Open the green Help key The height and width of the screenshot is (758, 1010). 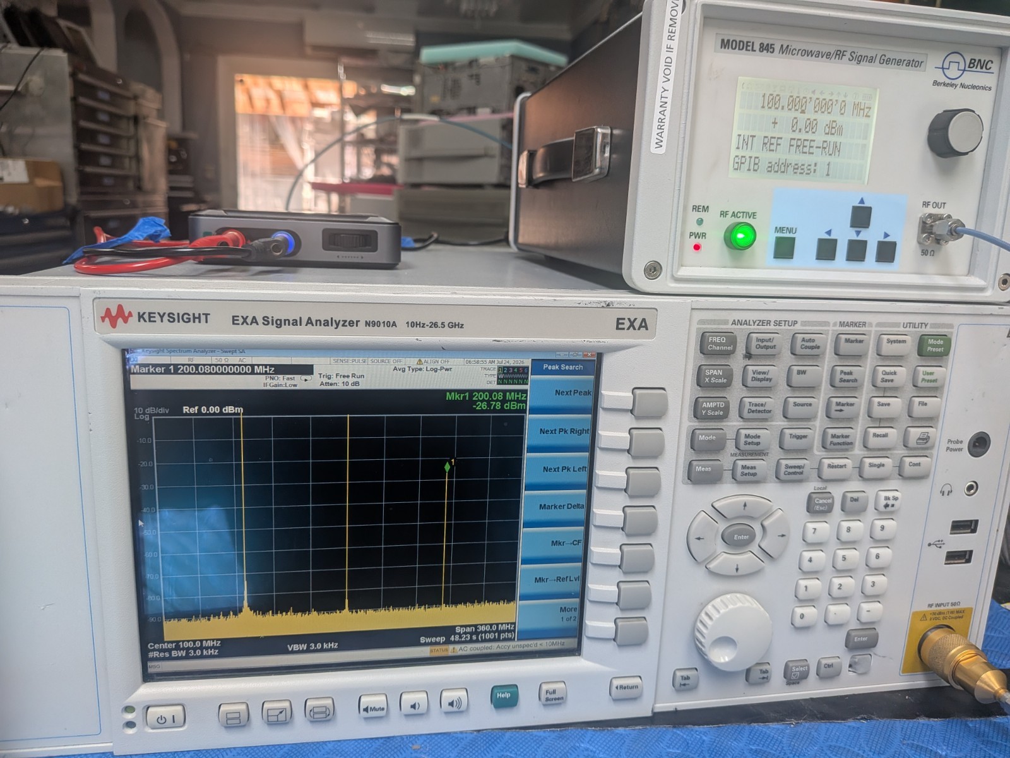[x=504, y=696]
